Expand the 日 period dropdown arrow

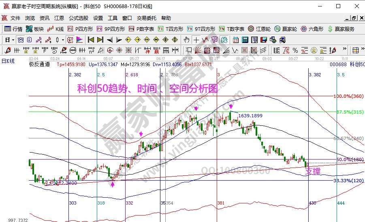tap(13, 40)
